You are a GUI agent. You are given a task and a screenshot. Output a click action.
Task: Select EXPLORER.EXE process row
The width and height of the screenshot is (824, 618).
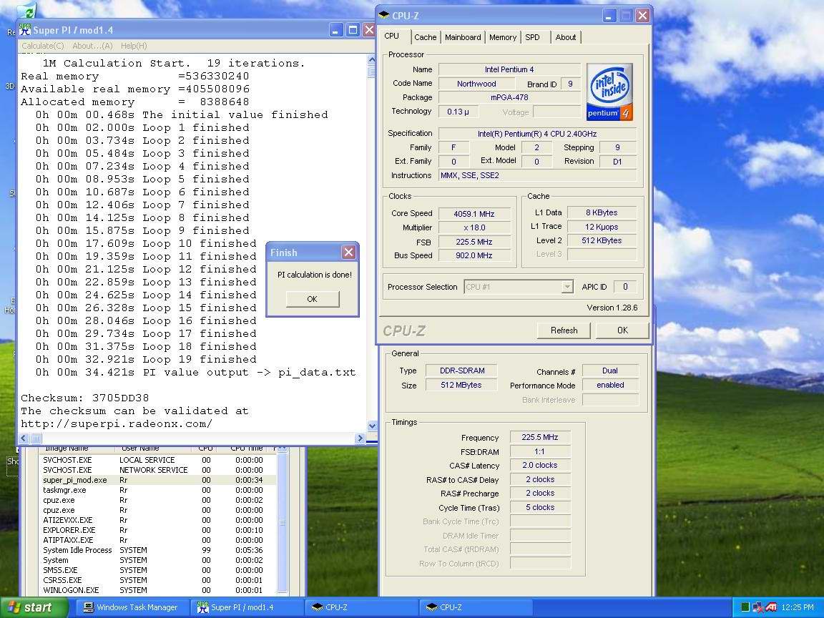click(x=159, y=530)
